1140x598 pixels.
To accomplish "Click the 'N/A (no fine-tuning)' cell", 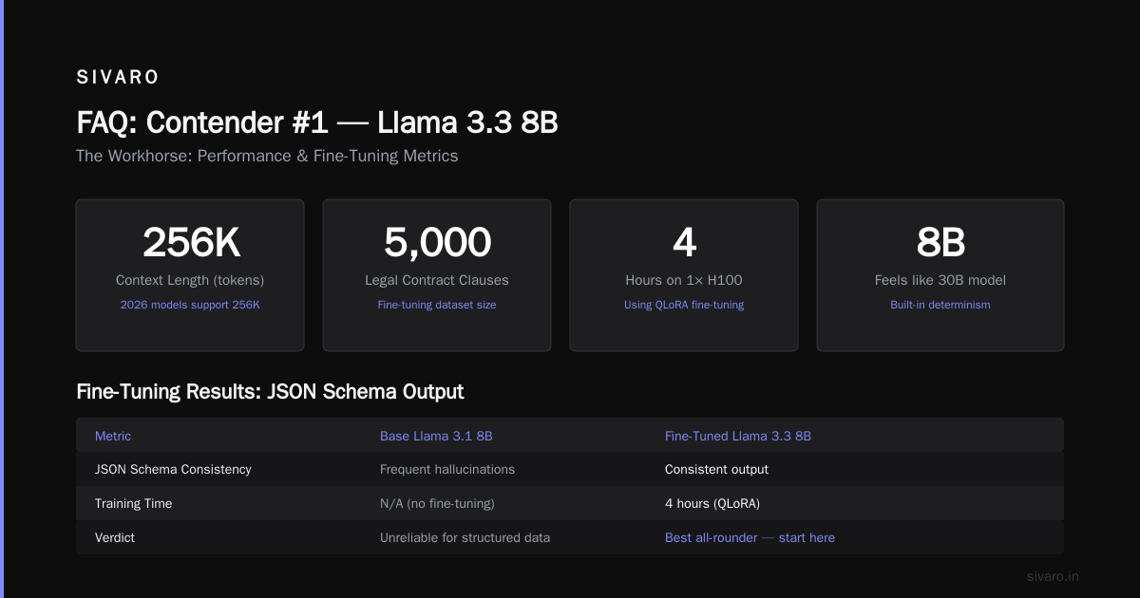I will pos(437,503).
